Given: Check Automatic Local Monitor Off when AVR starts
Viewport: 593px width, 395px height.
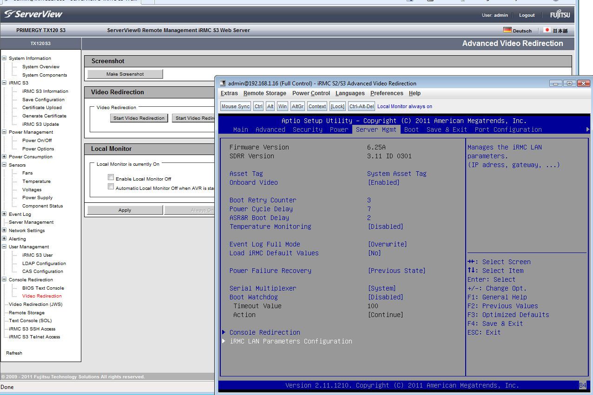Looking at the screenshot, I should [x=111, y=187].
